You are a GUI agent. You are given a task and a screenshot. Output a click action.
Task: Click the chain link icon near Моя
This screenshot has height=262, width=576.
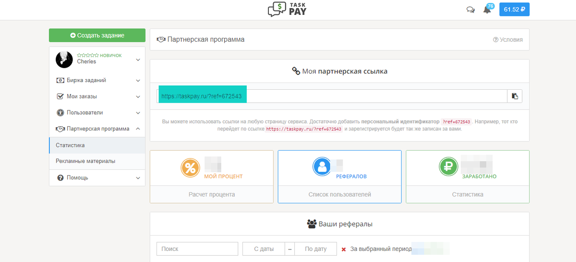click(x=296, y=71)
